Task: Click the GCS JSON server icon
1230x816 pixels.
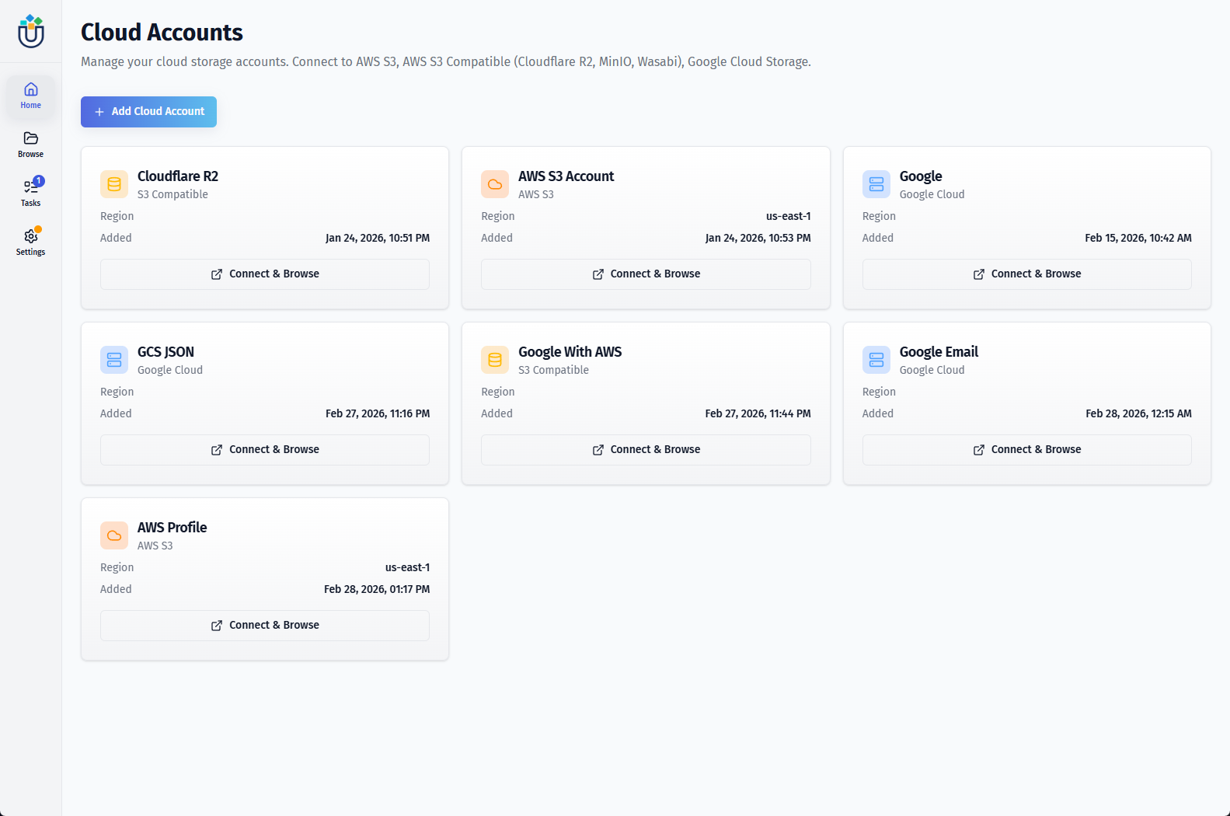Action: 114,360
